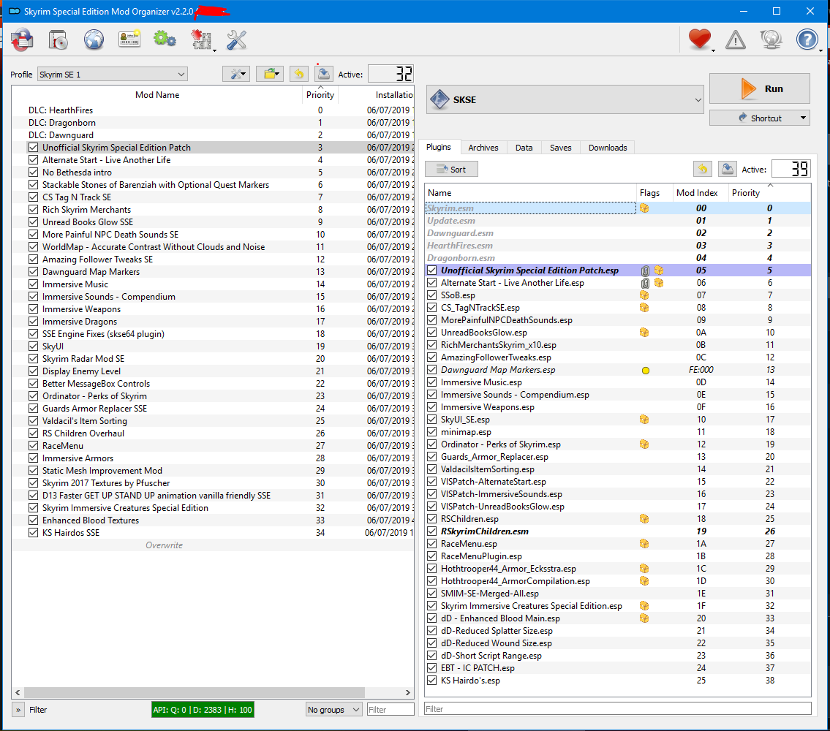Viewport: 830px width, 731px height.
Task: Select the Overwrite row in mod list
Action: coord(213,545)
